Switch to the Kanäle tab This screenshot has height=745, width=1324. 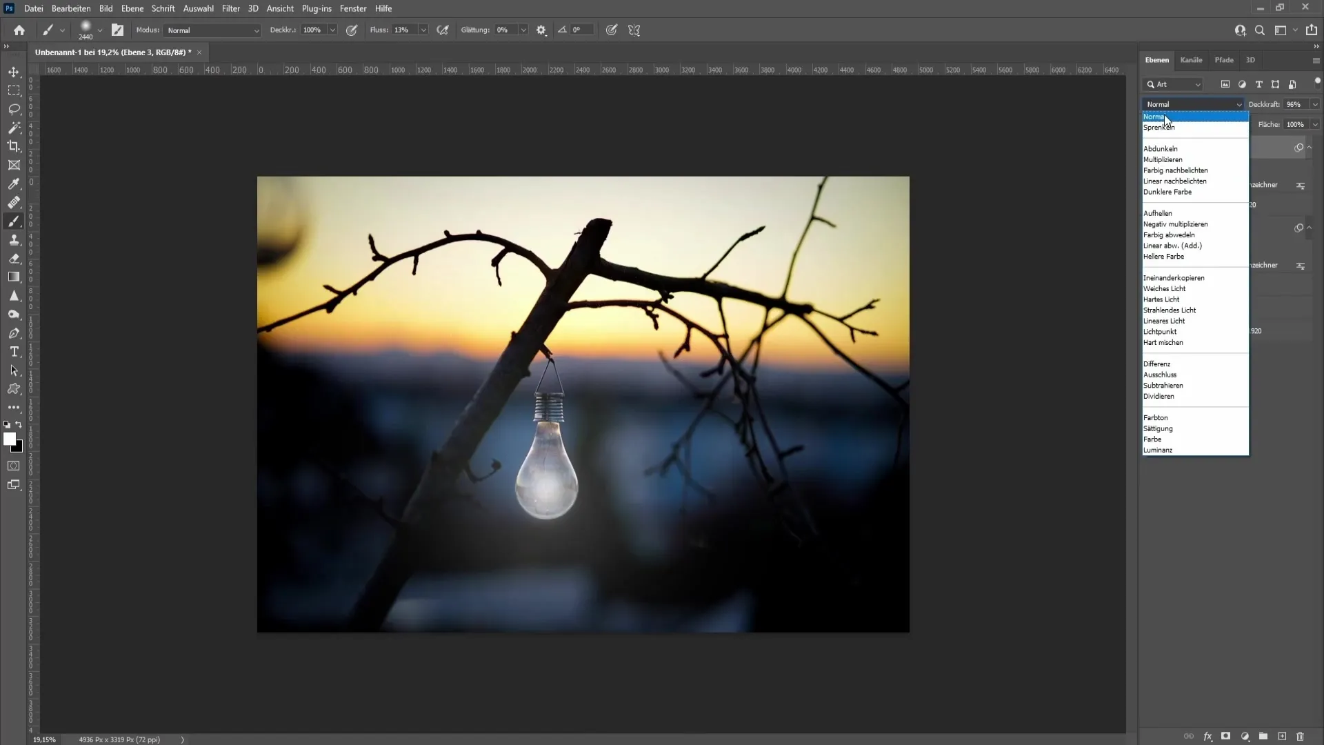tap(1191, 59)
